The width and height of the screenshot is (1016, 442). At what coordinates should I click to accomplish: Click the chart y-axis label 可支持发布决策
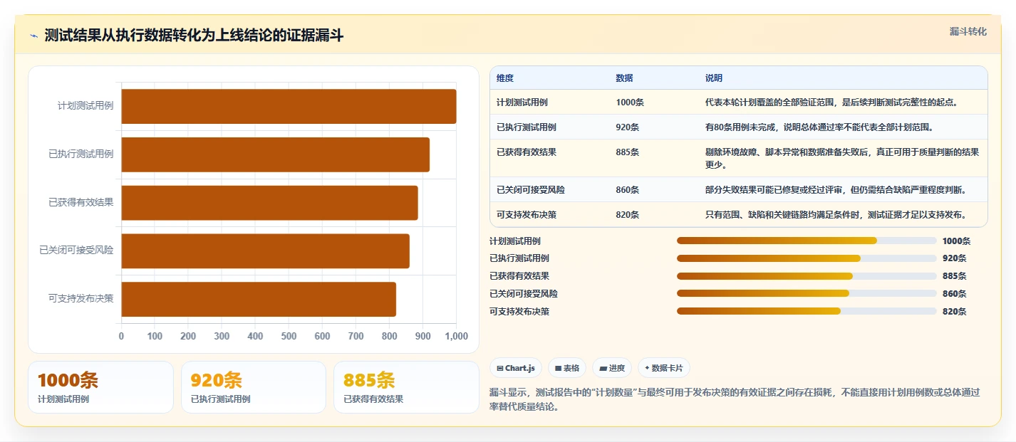pyautogui.click(x=81, y=299)
